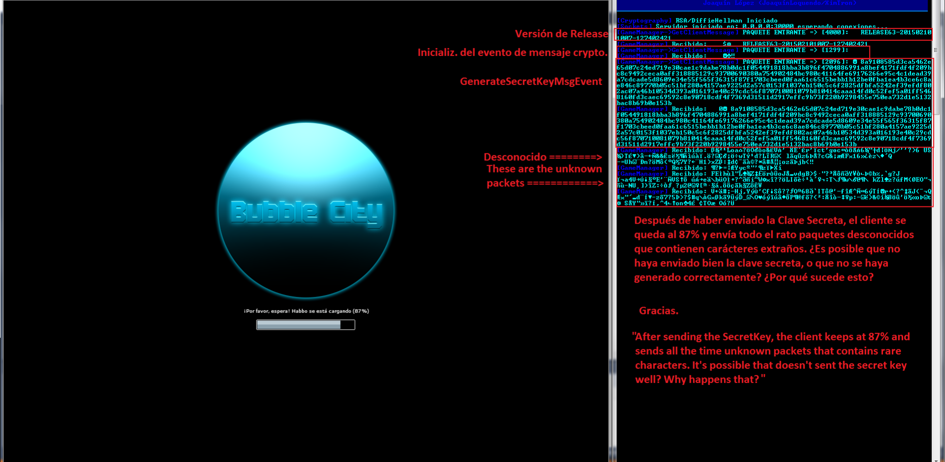This screenshot has height=462, width=945.
Task: Click the Habbo loading progress bar
Action: (x=306, y=325)
